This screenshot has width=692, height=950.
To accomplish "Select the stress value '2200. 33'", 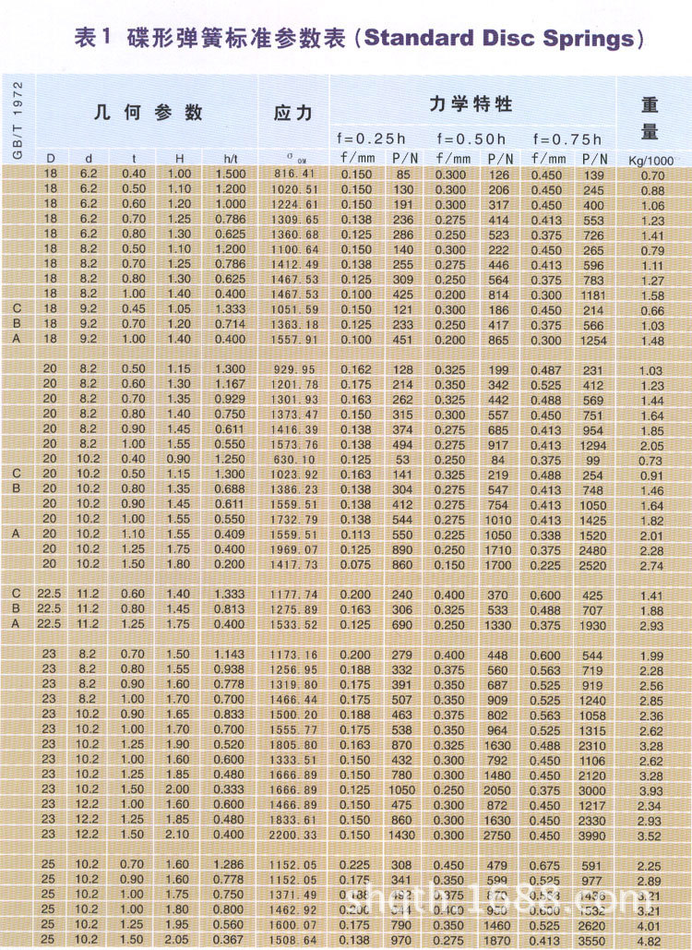I will (x=293, y=836).
